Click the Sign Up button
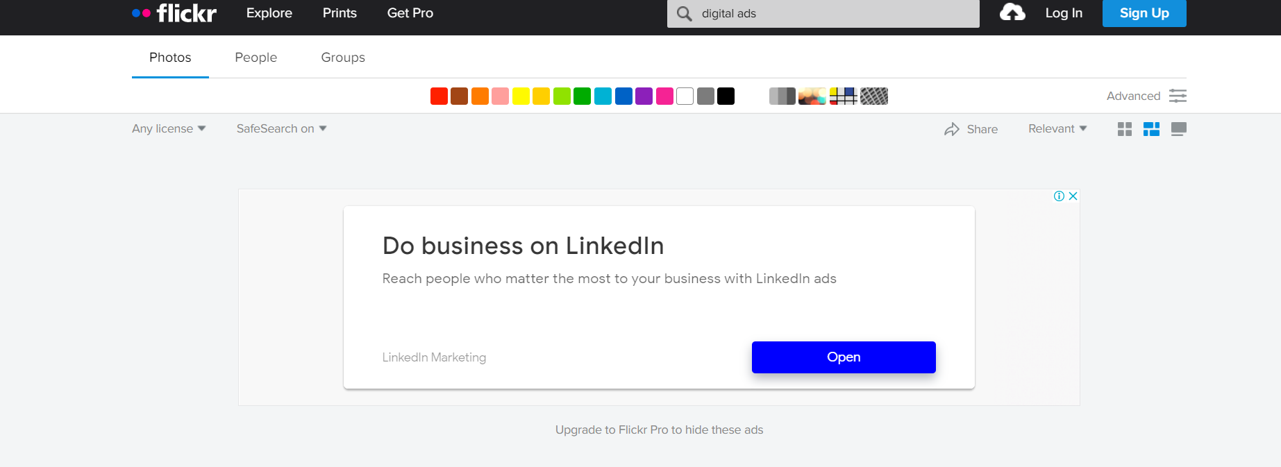The width and height of the screenshot is (1281, 467). (1144, 13)
